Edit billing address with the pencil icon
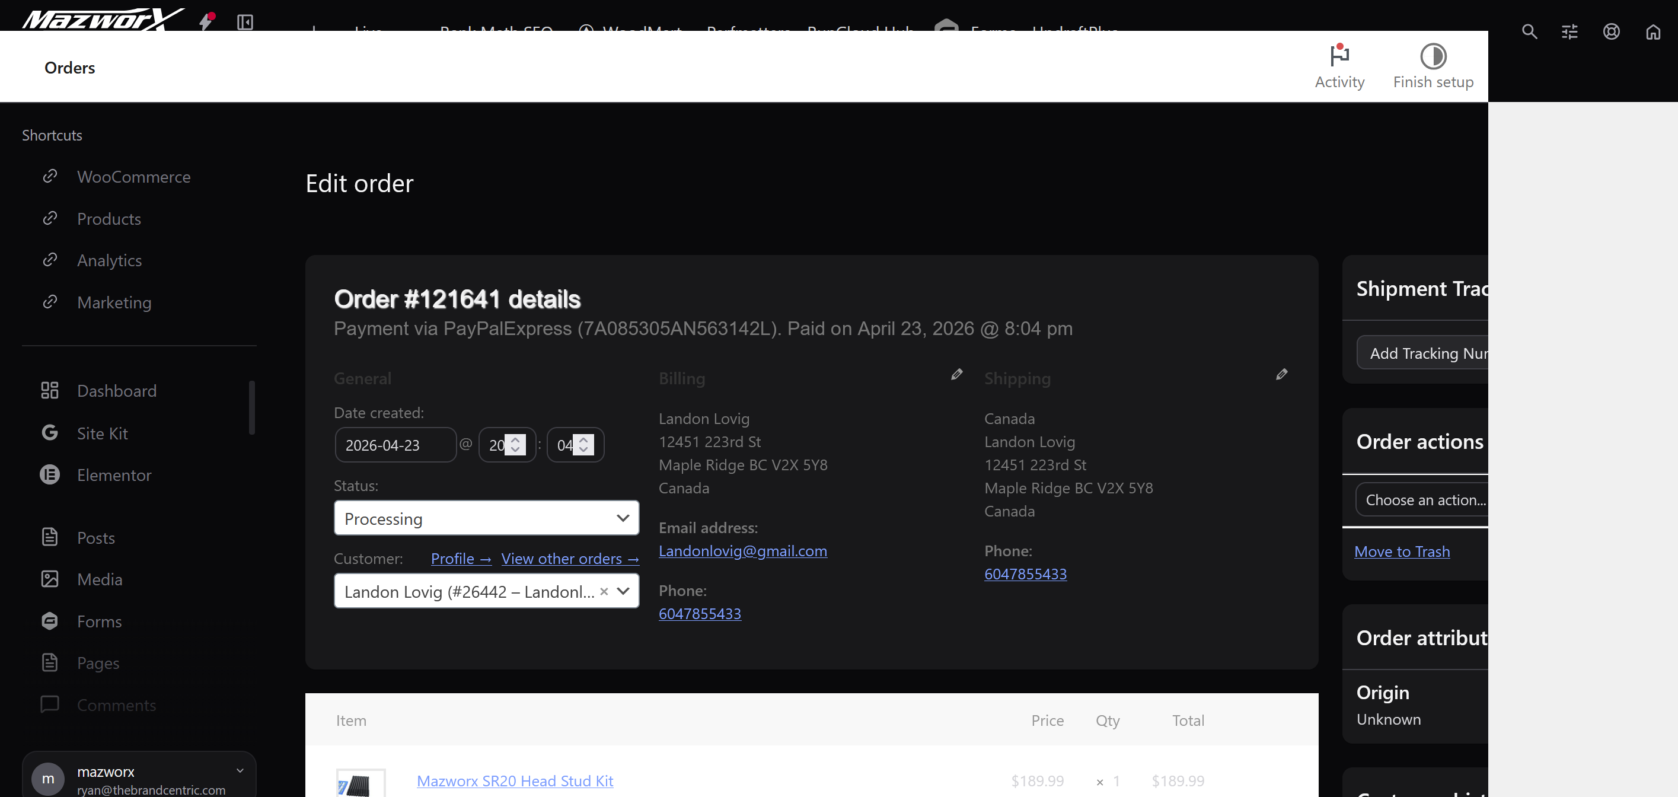This screenshot has height=797, width=1678. pos(956,374)
